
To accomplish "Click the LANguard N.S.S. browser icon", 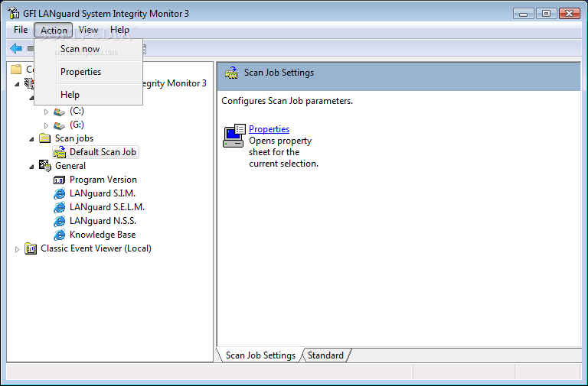I will pos(59,221).
